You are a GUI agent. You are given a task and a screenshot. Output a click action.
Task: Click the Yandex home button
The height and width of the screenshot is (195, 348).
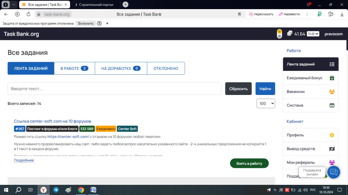point(17,14)
